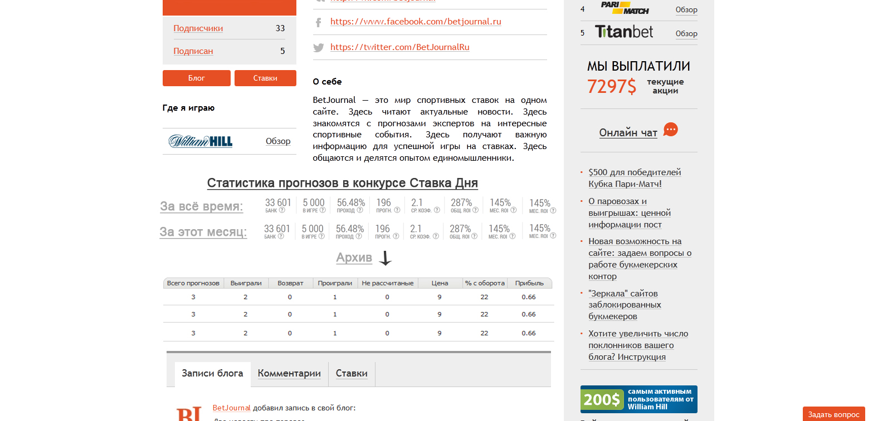
Task: Switch to the Записи блога tab
Action: 212,374
